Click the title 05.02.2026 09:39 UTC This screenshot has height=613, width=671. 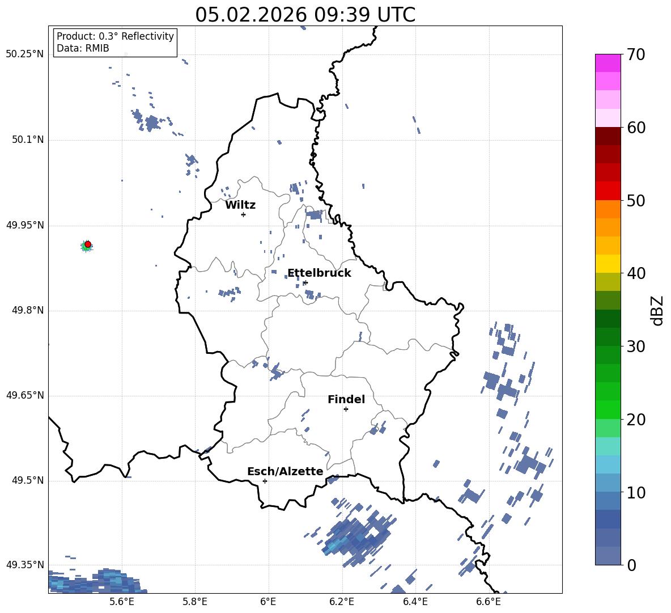[x=305, y=15]
